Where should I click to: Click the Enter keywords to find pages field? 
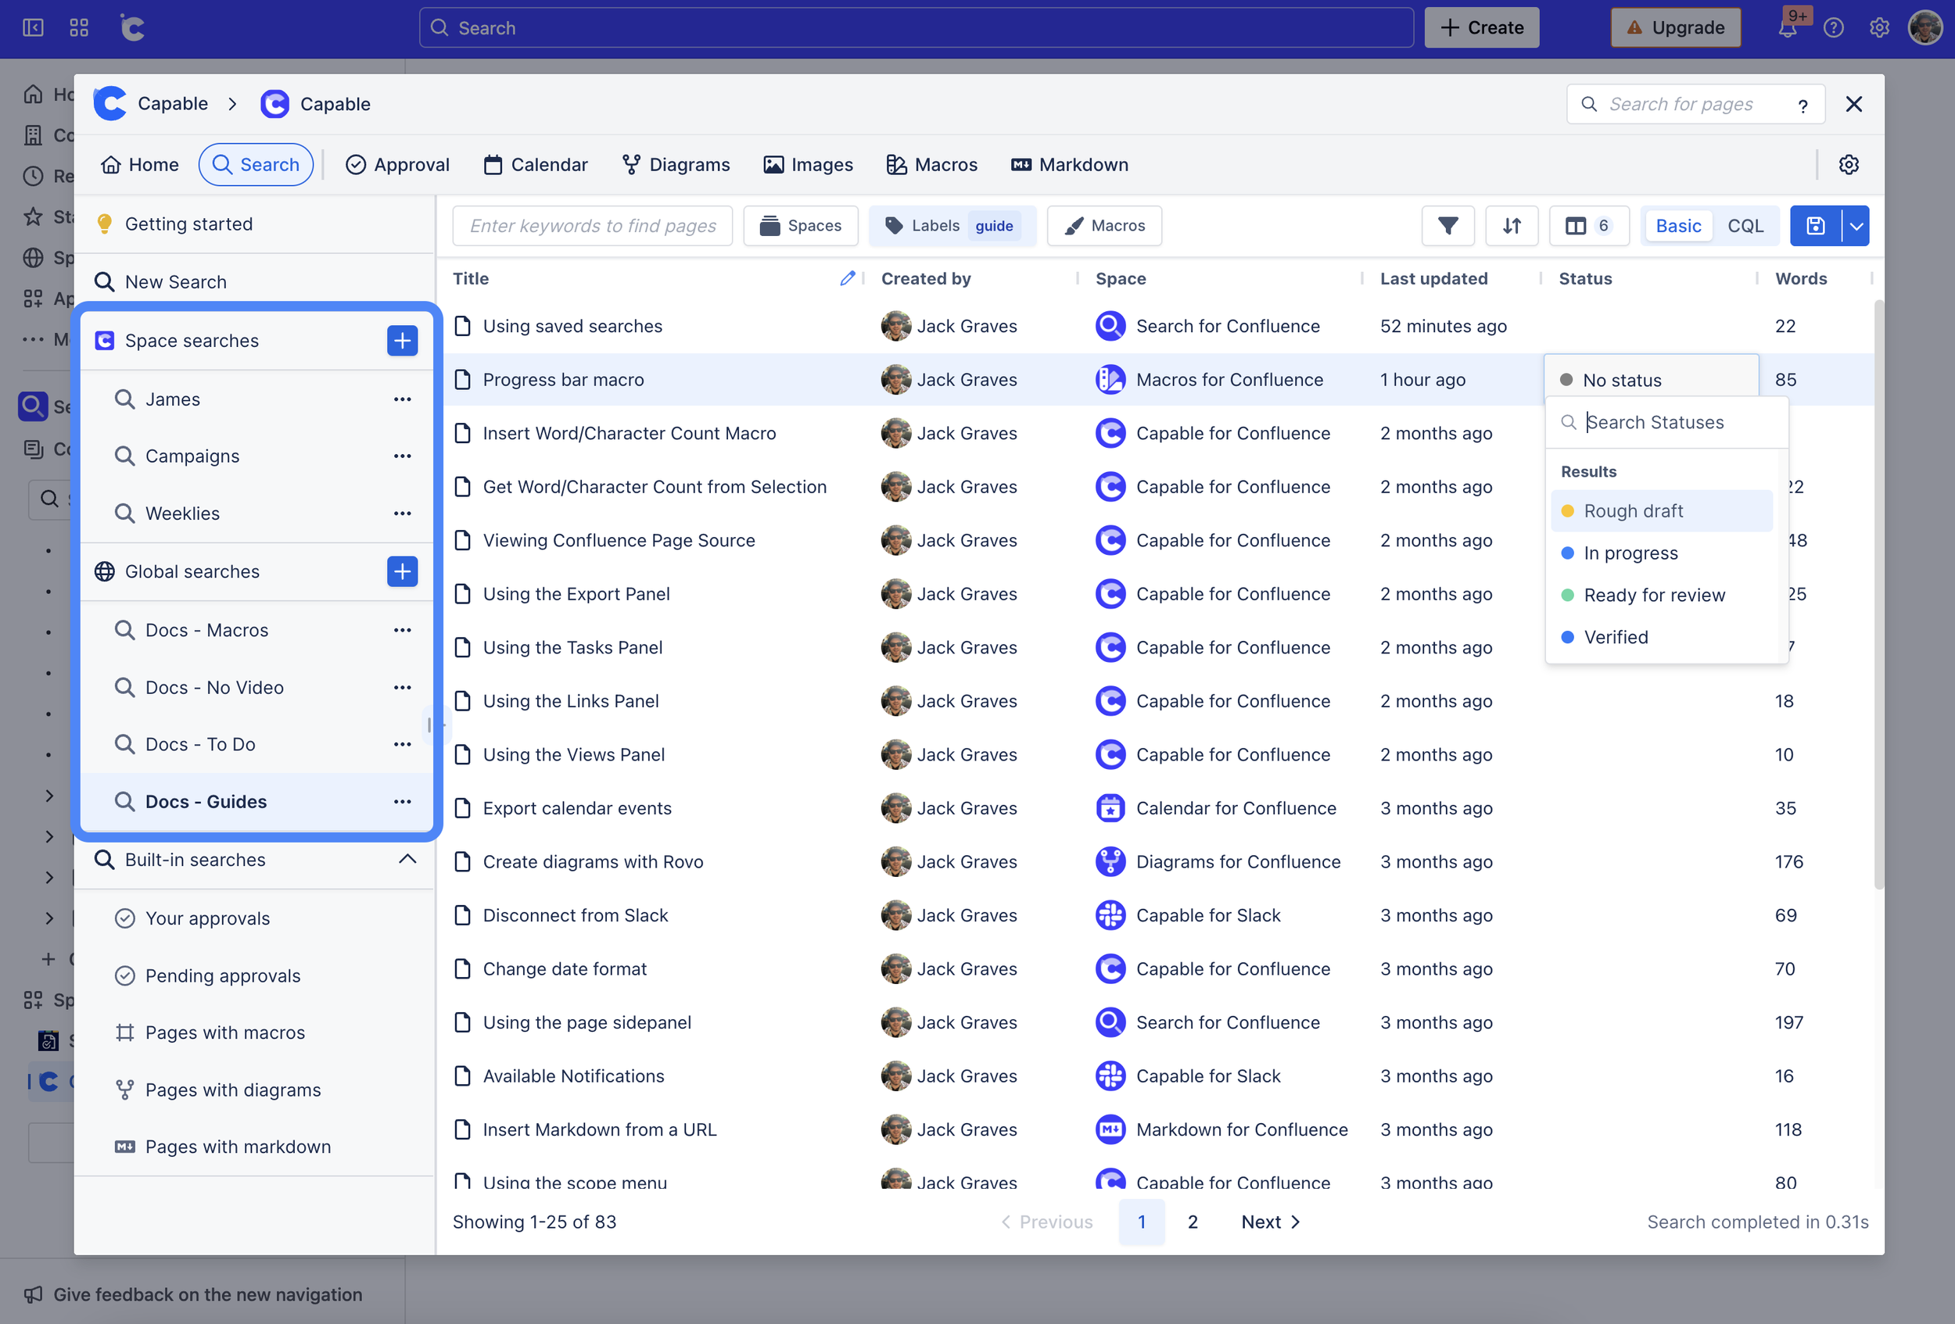592,225
